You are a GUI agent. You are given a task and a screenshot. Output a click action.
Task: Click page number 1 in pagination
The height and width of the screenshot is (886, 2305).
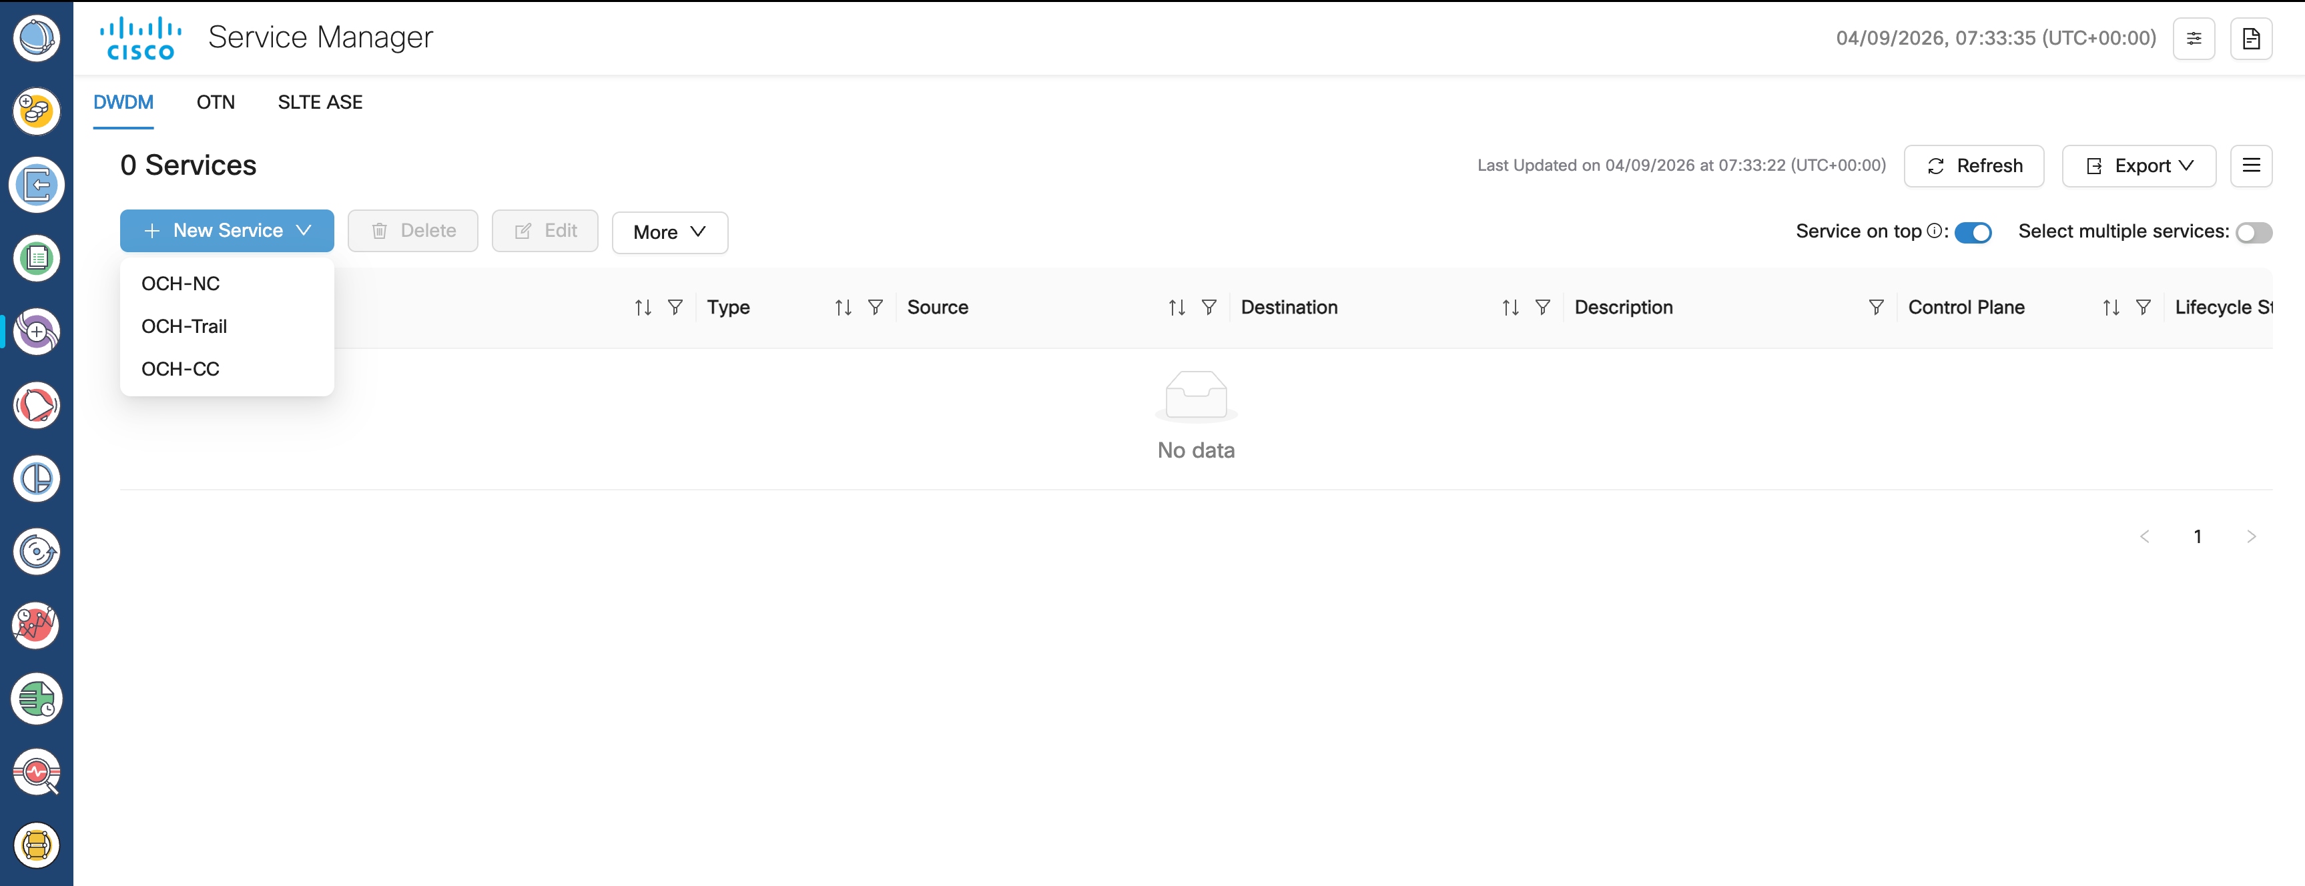[2197, 537]
